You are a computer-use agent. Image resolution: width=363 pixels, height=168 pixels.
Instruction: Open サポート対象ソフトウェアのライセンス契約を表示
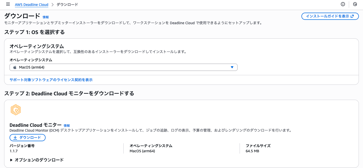click(x=51, y=80)
